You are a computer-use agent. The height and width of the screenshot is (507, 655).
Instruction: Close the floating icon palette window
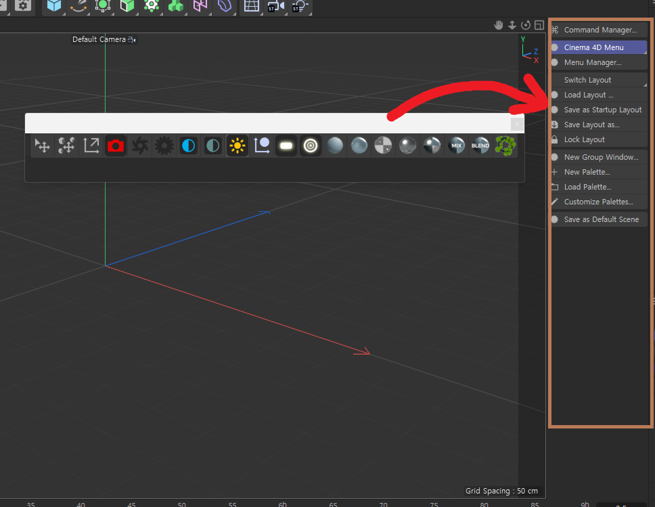516,124
